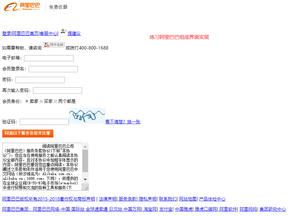
Task: Open the 阿牛在线 chat assistant
Action: [x=53, y=45]
